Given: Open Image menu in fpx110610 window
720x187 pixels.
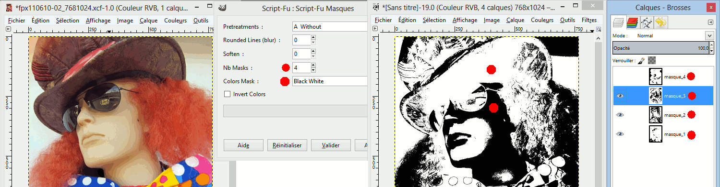Looking at the screenshot, I should coord(125,21).
